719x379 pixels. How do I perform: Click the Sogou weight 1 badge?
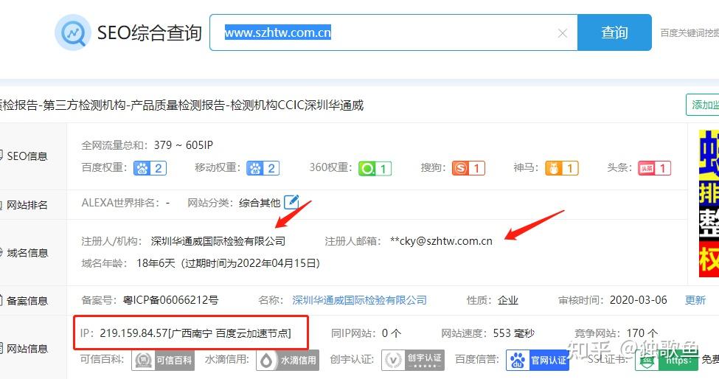(468, 168)
